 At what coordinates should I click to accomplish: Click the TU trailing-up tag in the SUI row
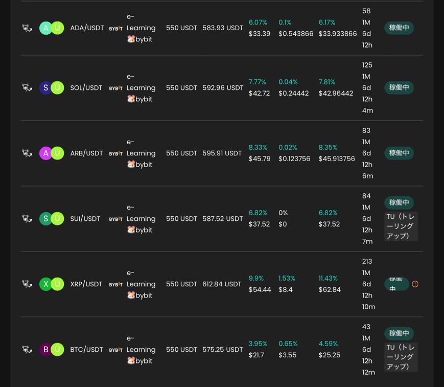coord(401,226)
